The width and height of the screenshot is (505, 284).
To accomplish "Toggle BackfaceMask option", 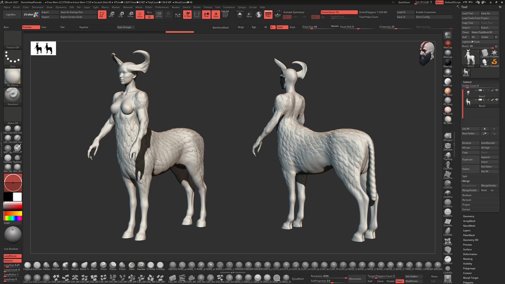I will click(221, 27).
